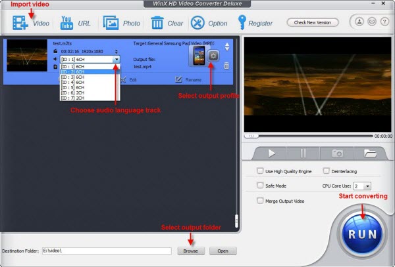
Task: Select audio track [ID : 5] 6CH
Action: [x=90, y=87]
